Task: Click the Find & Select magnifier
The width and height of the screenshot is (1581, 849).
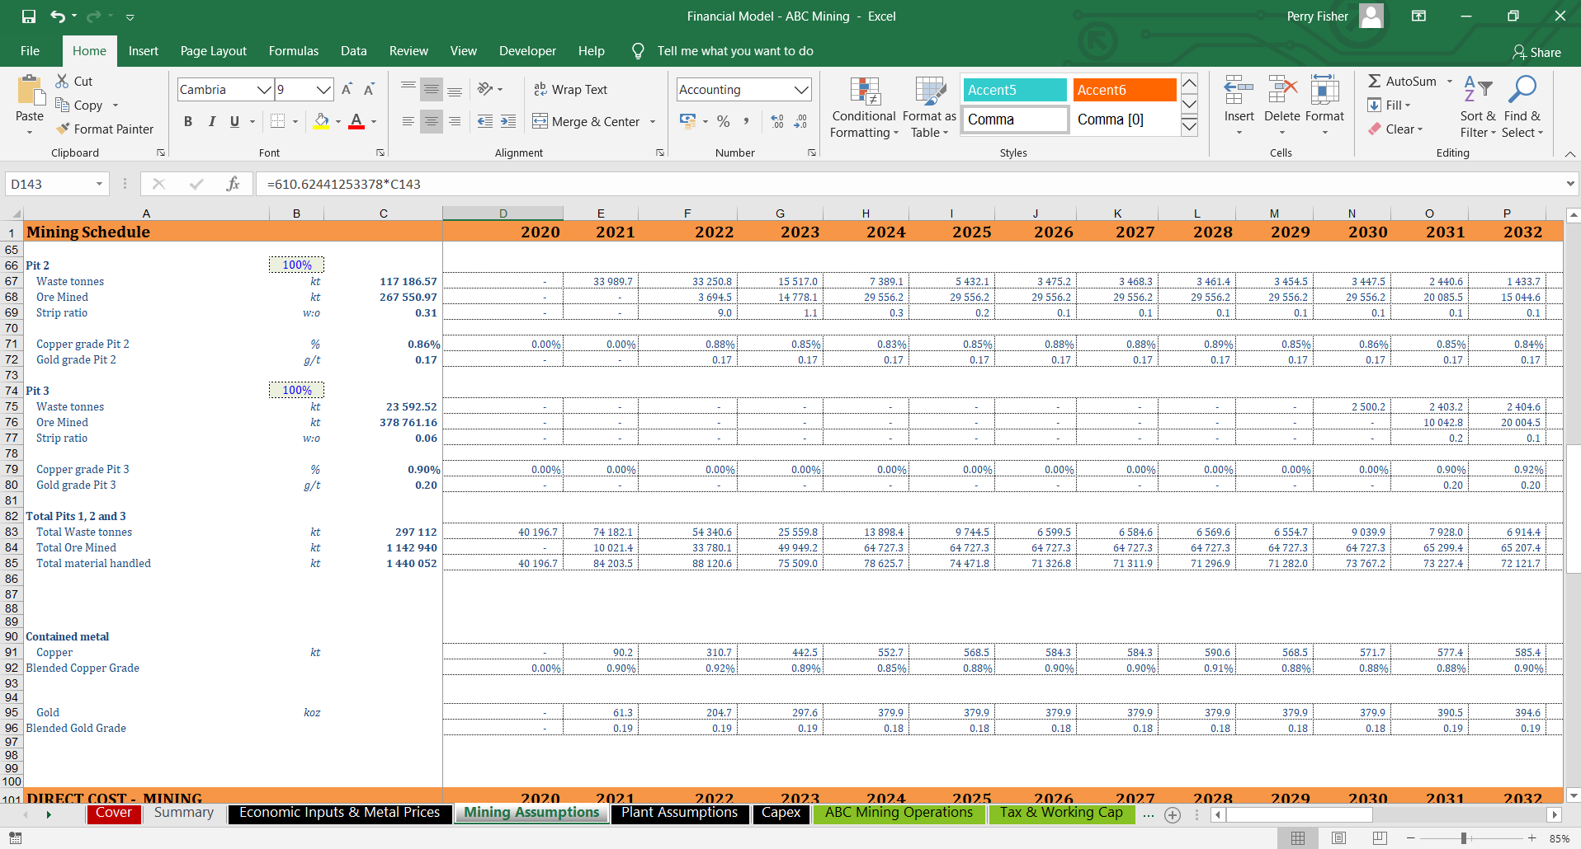Action: [1522, 89]
